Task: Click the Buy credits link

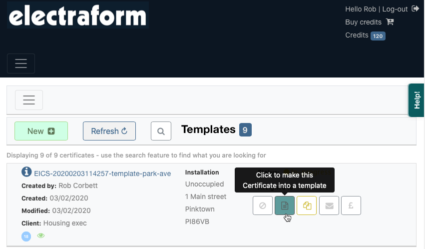Action: click(363, 22)
